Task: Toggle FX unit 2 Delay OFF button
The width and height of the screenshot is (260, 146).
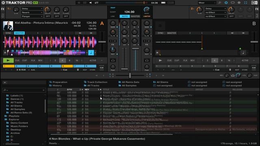Action: [231, 16]
